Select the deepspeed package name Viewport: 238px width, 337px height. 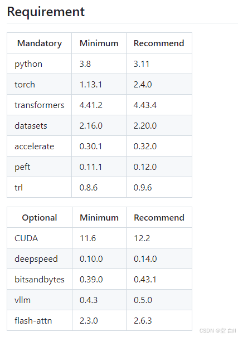pos(36,259)
